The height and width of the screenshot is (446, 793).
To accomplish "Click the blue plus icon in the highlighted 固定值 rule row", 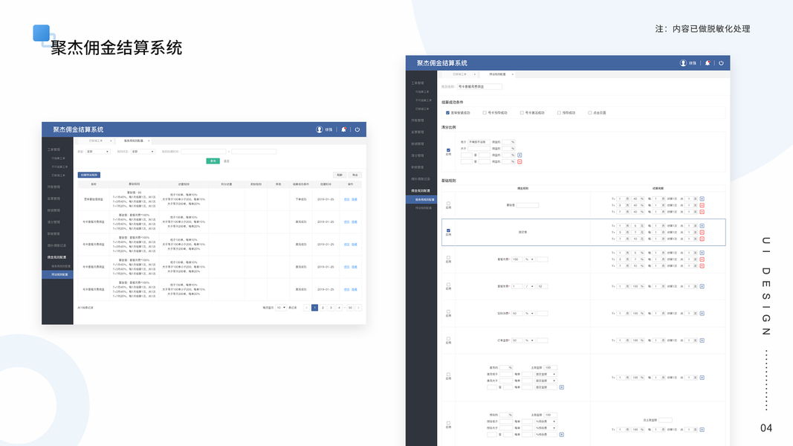I will pyautogui.click(x=702, y=226).
